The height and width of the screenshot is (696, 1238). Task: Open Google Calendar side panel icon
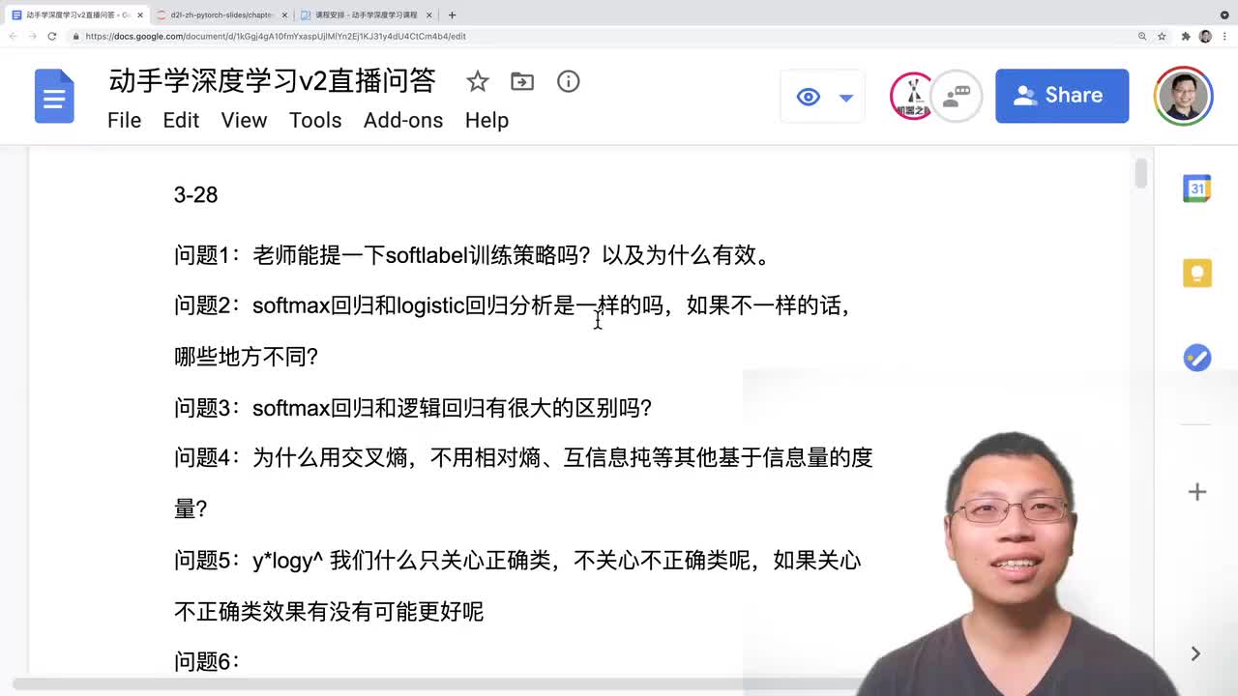click(1197, 188)
